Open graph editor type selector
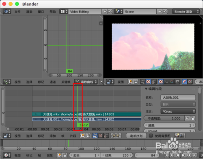Screen dimensions: 203x159 pos(7,82)
